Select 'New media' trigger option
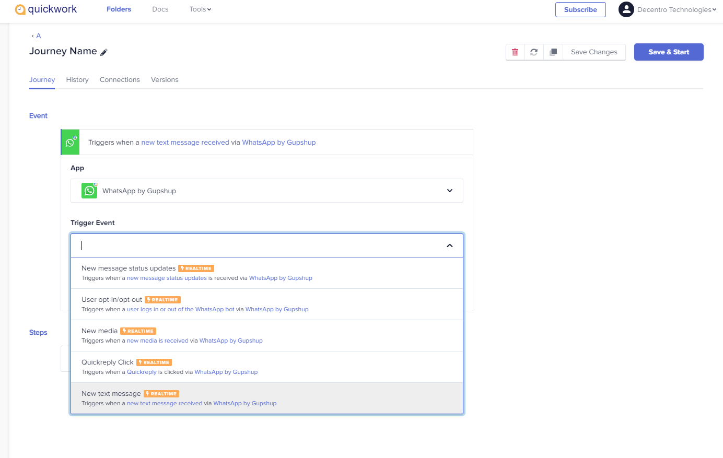 point(267,336)
